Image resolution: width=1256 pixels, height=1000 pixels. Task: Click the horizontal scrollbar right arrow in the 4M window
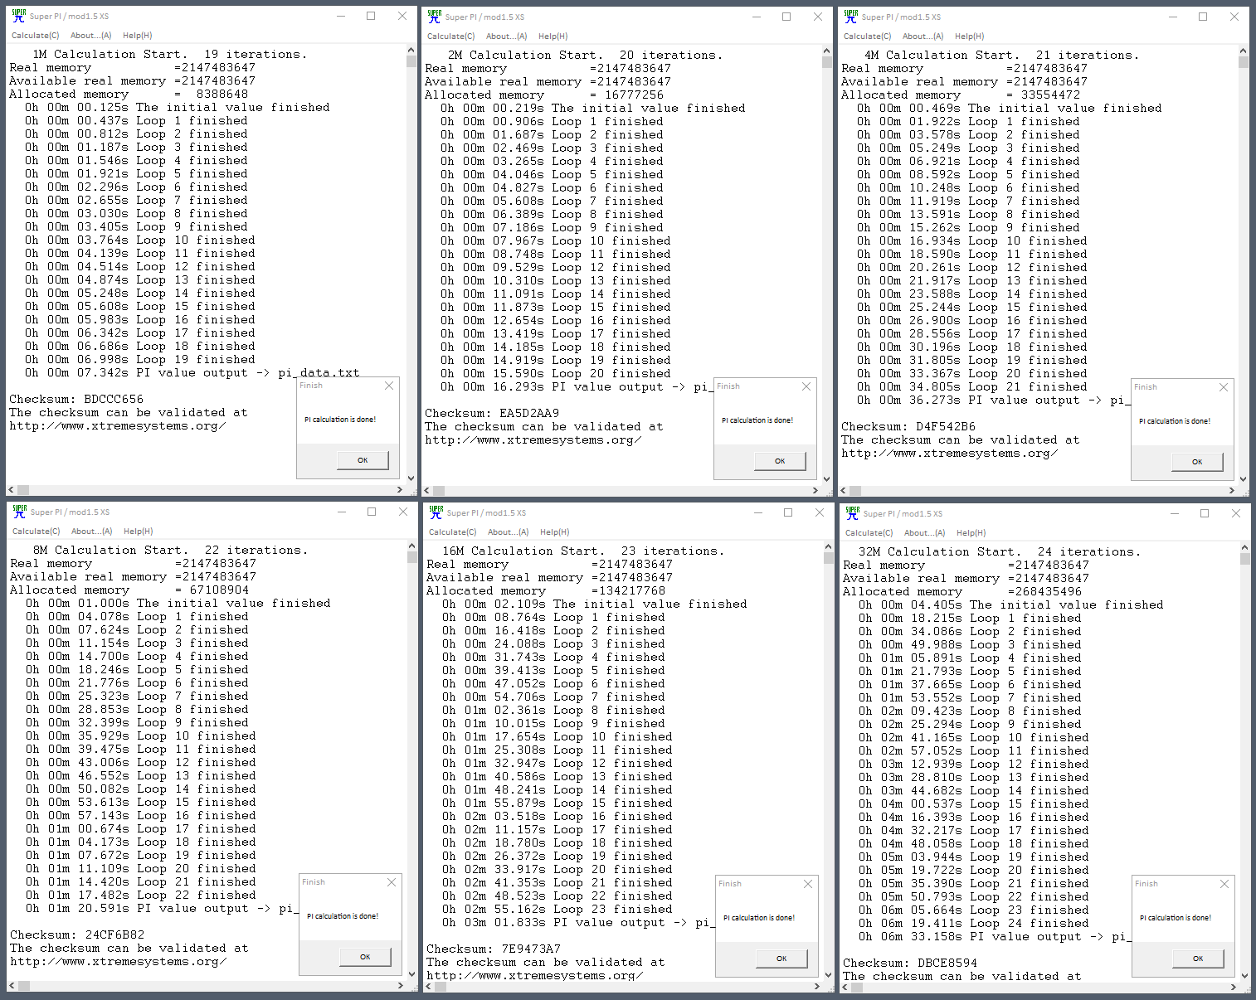1232,491
